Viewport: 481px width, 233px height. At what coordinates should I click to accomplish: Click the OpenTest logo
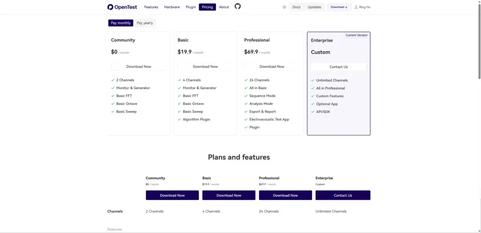pyautogui.click(x=122, y=7)
